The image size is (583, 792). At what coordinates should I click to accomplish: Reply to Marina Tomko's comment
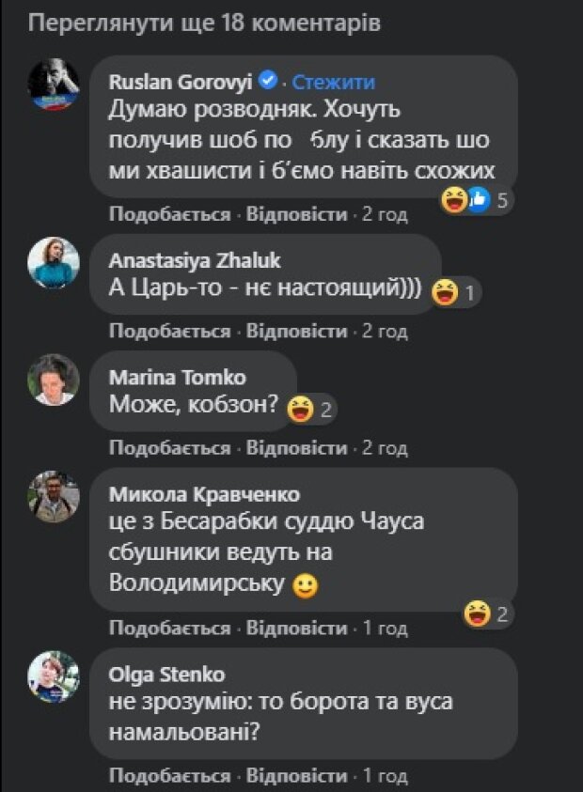click(297, 447)
